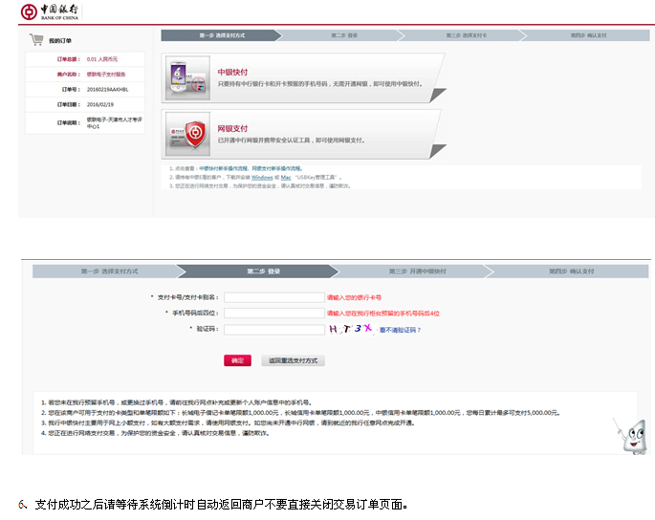The image size is (655, 520).
Task: Click the 我的订单 heading
Action: (x=60, y=40)
